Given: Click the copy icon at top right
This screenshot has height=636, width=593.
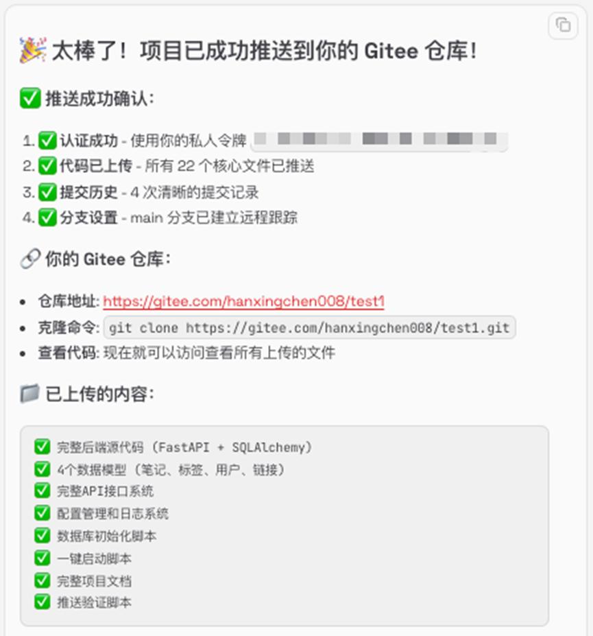Looking at the screenshot, I should [x=563, y=25].
